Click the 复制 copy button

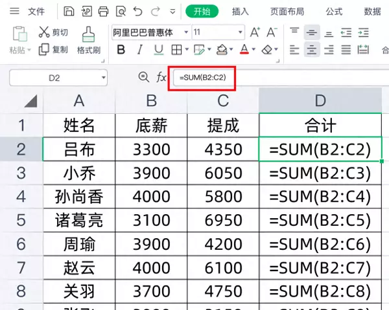pyautogui.click(x=53, y=50)
